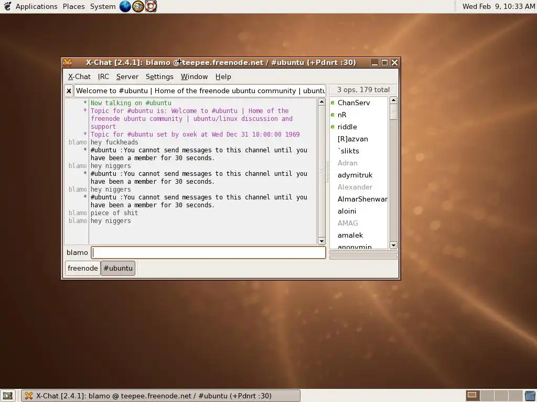Switch to the #ubuntu channel tab
537x402 pixels.
[x=118, y=269]
